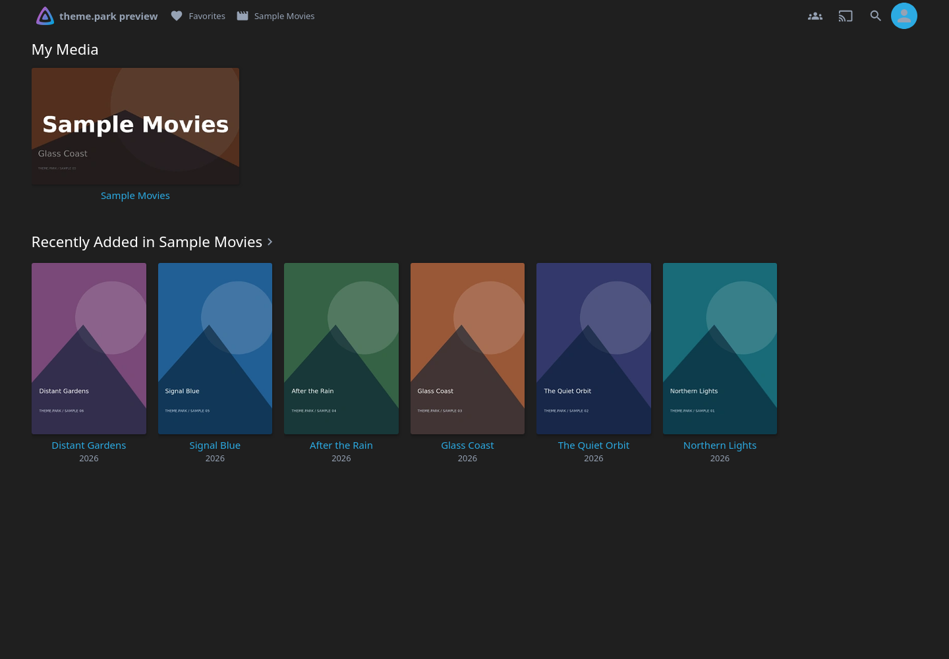Open the After the Rain title link

click(341, 445)
